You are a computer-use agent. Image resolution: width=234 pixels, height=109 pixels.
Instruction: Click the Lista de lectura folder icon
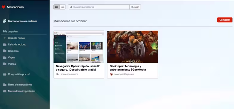coord(5,44)
